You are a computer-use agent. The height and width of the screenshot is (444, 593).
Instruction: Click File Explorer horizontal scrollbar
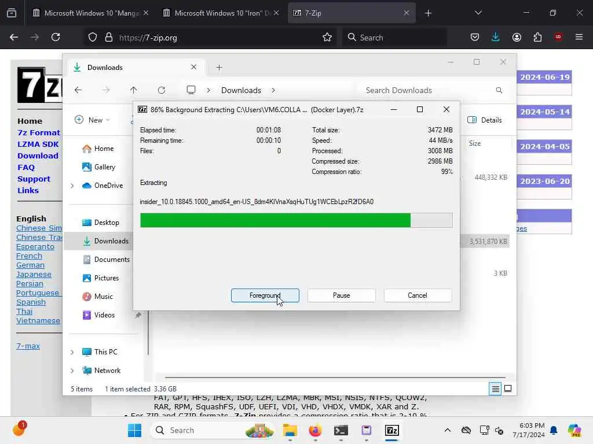click(x=335, y=377)
